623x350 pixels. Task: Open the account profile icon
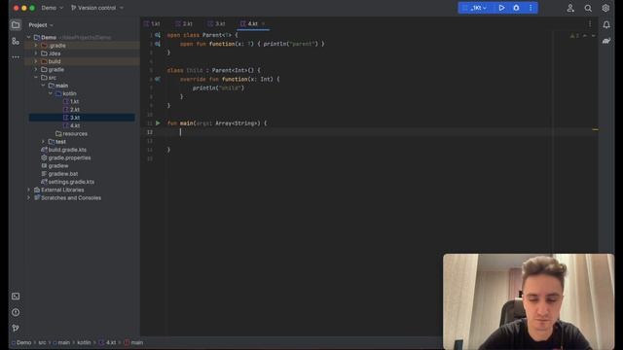(x=570, y=8)
